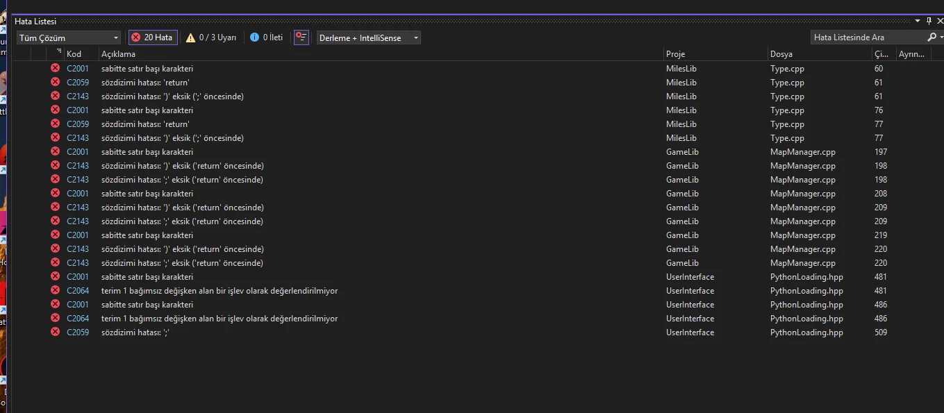The image size is (944, 413).
Task: Open the Derleme + IntelliSense dropdown
Action: 368,37
